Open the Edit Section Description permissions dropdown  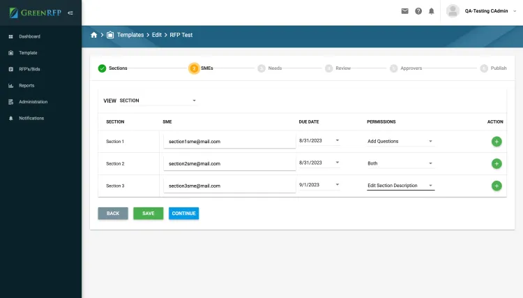(x=400, y=185)
